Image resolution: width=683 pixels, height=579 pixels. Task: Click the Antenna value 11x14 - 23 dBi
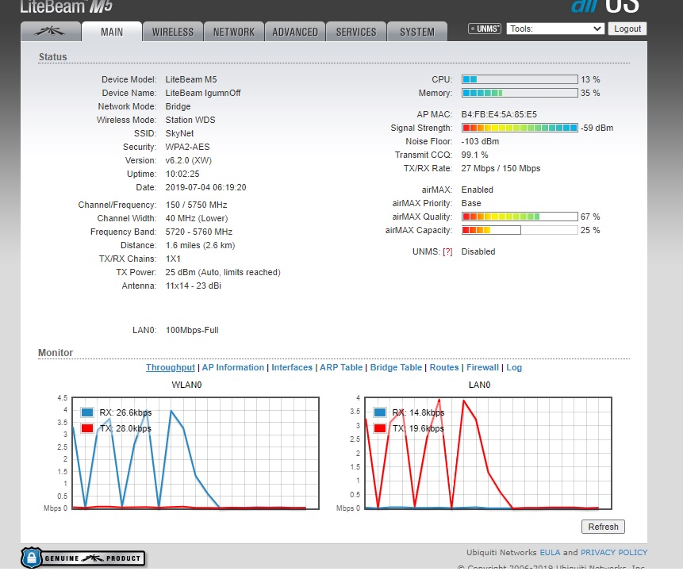(194, 286)
